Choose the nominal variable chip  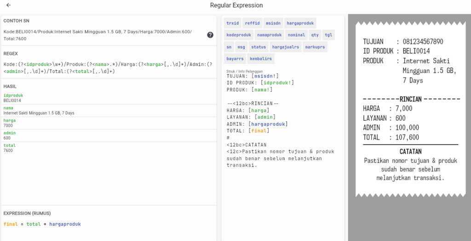click(296, 35)
